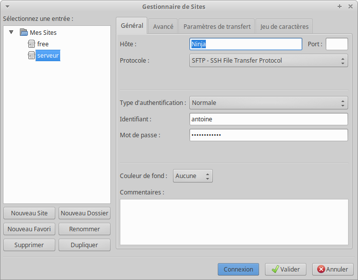Click the Hôte input field
Viewport: 358px width, 280px height.
(246, 44)
